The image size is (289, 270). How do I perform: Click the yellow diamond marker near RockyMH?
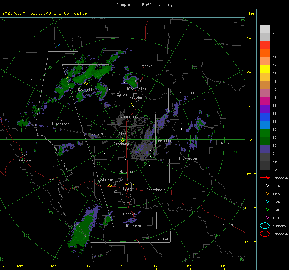tap(86, 84)
